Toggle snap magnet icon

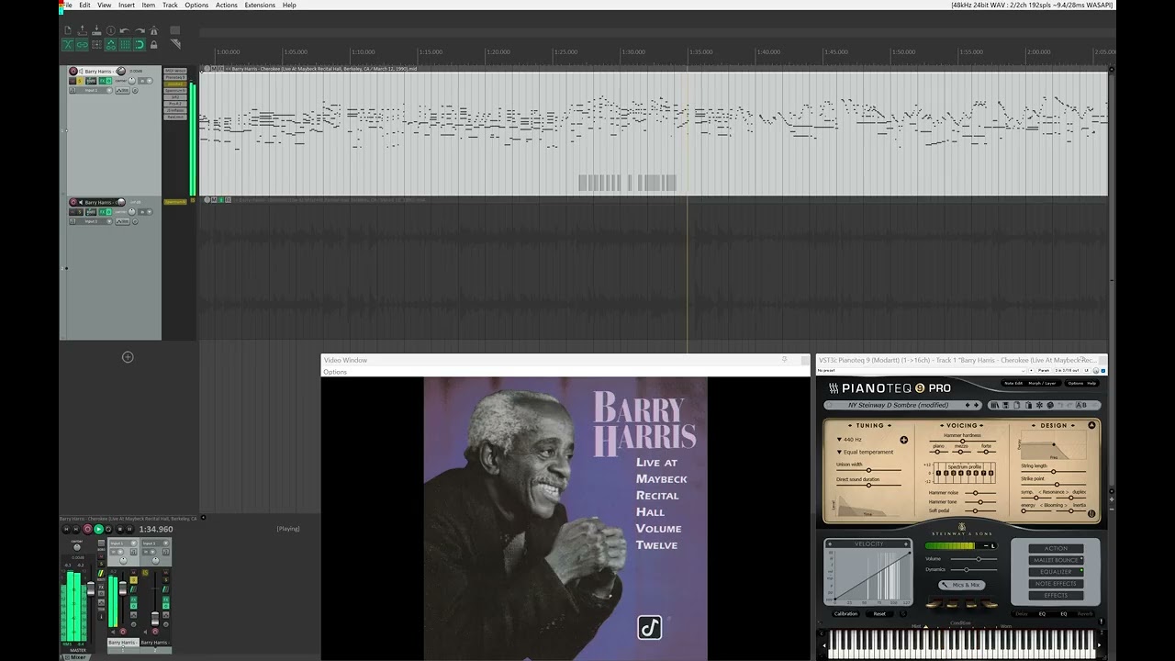click(140, 44)
